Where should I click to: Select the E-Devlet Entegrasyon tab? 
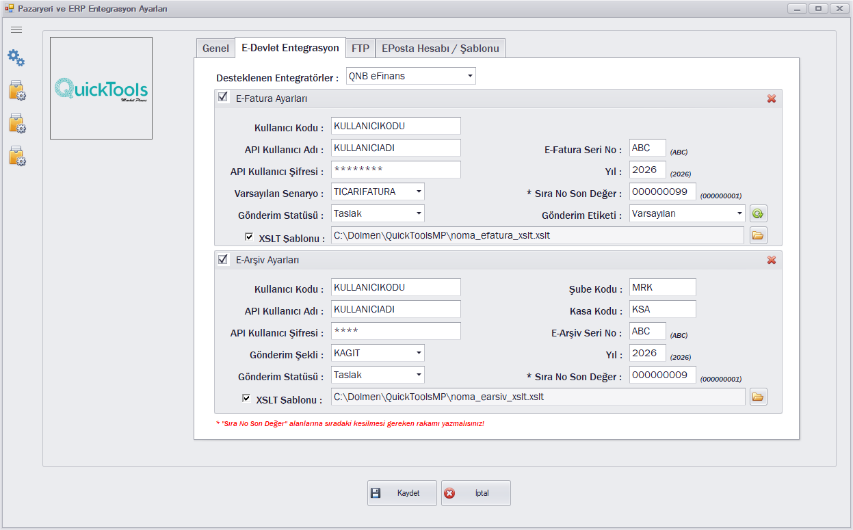pyautogui.click(x=290, y=48)
